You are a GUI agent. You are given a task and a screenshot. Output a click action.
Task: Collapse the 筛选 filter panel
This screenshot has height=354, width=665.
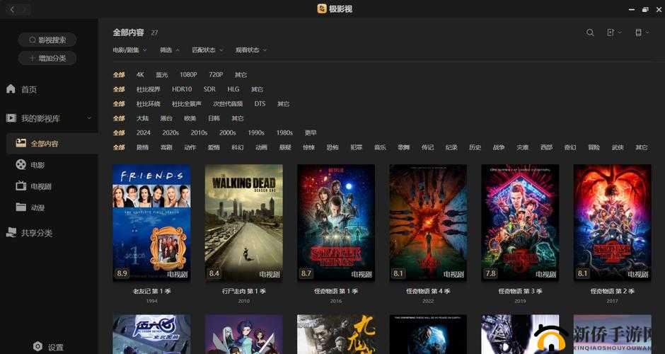click(169, 50)
